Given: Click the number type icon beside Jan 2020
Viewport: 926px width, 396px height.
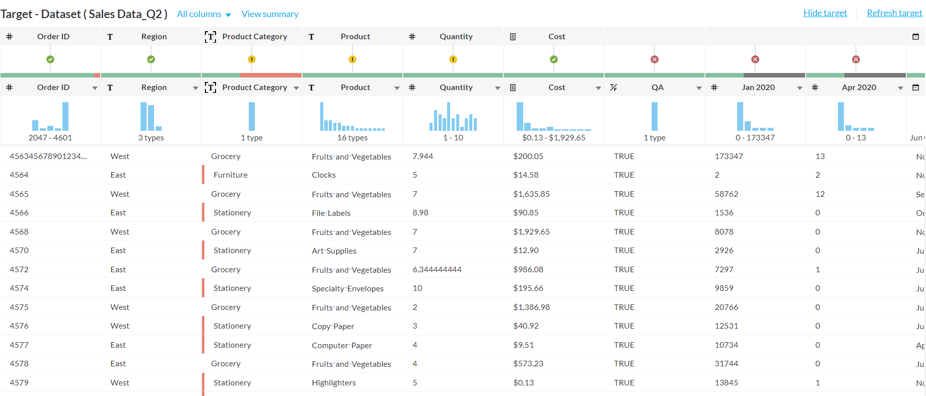Looking at the screenshot, I should pos(714,88).
